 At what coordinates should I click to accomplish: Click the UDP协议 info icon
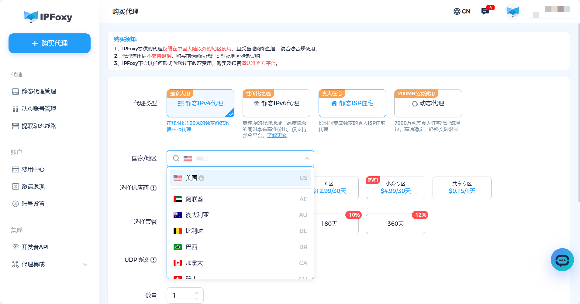(154, 260)
